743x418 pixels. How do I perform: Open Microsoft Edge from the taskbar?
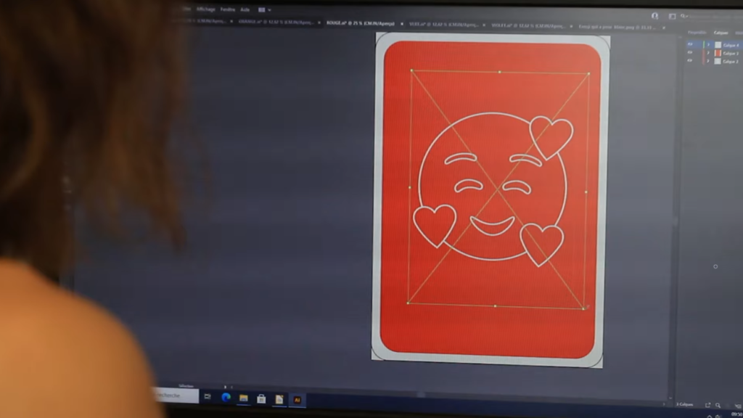point(226,398)
